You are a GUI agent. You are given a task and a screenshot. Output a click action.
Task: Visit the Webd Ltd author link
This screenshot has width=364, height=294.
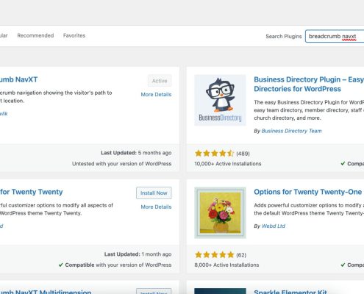click(274, 226)
